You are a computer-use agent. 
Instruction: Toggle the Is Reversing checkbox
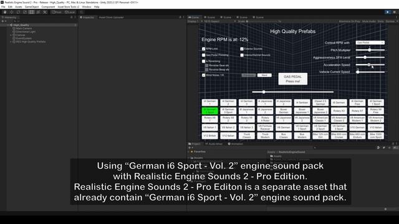tap(204, 61)
